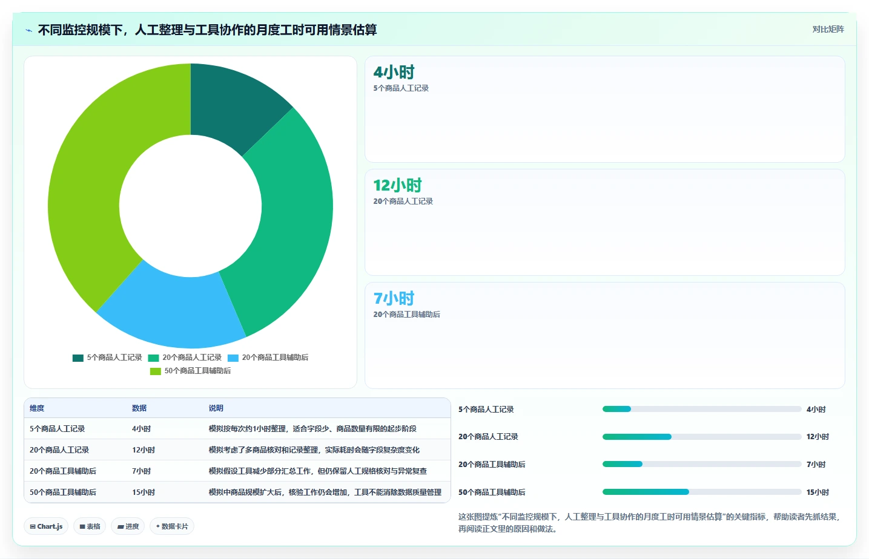Click the 12小时 value in table

(144, 450)
